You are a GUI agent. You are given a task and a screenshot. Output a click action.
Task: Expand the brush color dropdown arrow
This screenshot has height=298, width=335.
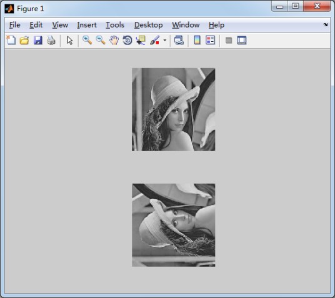(165, 40)
